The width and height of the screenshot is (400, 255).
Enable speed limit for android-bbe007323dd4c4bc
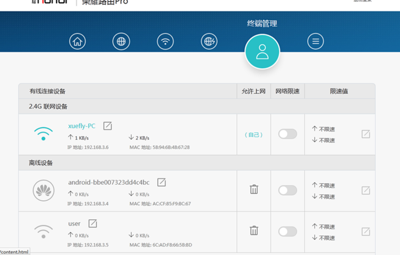click(287, 190)
